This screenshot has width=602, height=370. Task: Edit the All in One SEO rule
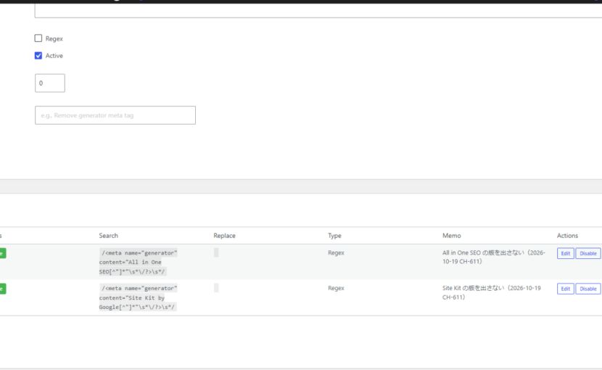point(566,254)
